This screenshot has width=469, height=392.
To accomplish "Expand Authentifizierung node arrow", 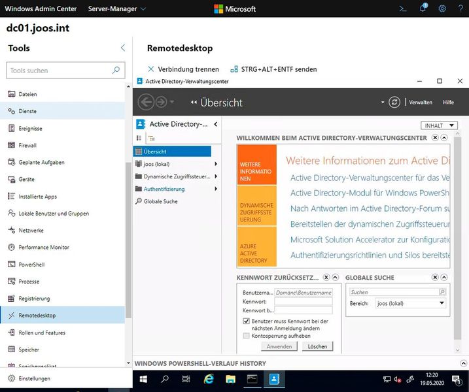I will [x=216, y=189].
